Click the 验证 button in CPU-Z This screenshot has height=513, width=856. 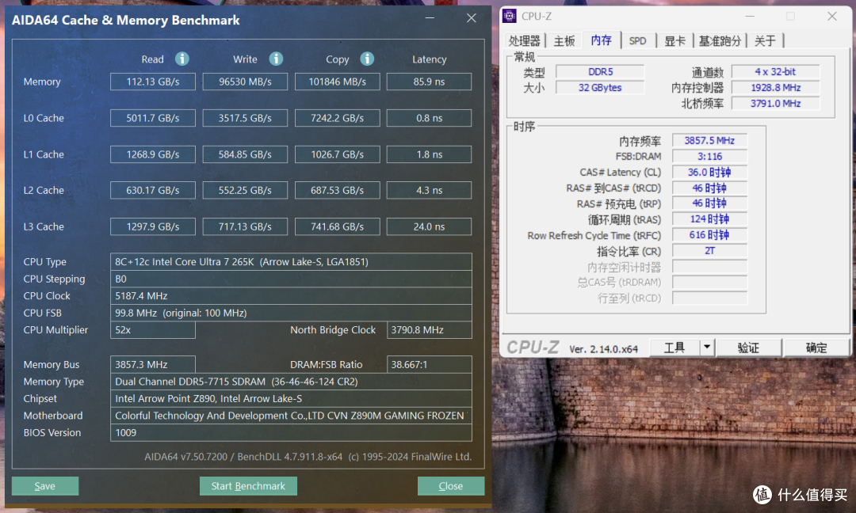(748, 348)
